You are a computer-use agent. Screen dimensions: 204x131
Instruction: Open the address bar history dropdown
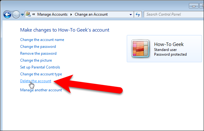[131, 14]
